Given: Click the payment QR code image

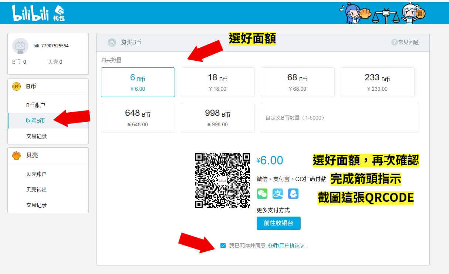Looking at the screenshot, I should click(x=222, y=180).
